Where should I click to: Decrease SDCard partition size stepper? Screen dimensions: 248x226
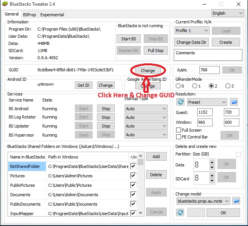(212, 180)
